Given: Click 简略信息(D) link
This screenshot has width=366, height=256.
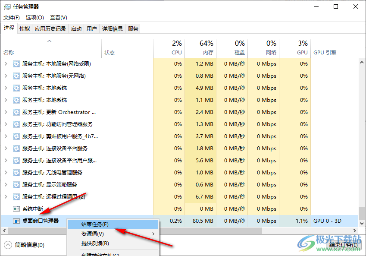Looking at the screenshot, I should coord(30,245).
